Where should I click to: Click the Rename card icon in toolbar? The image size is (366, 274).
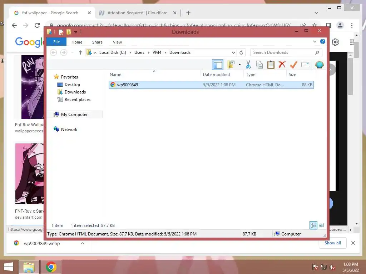pyautogui.click(x=305, y=65)
